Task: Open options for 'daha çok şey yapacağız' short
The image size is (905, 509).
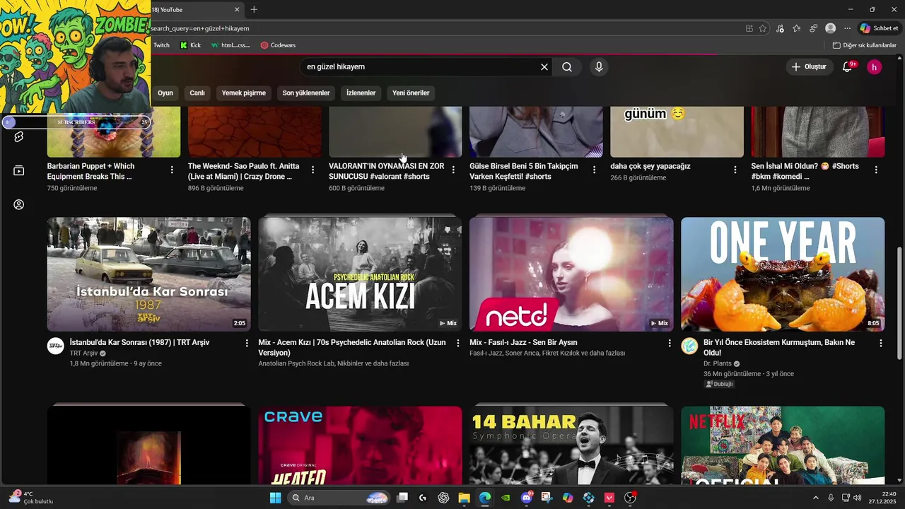Action: point(735,170)
